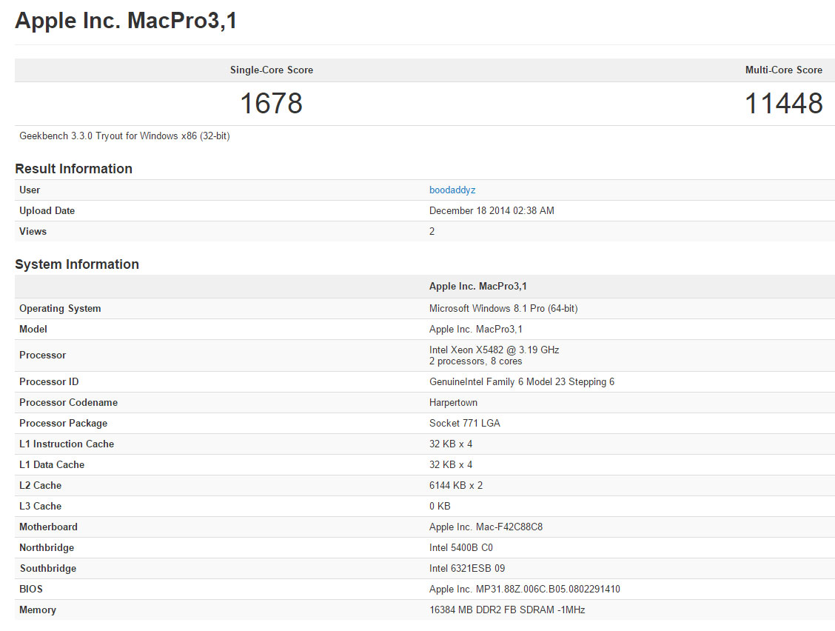
Task: Select the Processor Package row label
Action: (x=64, y=423)
